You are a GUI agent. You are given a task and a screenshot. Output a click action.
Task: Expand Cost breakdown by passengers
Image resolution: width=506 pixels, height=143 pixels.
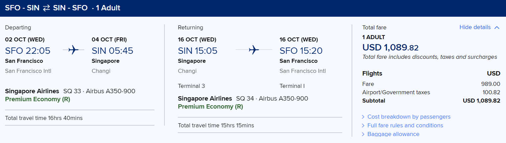[x=409, y=117]
